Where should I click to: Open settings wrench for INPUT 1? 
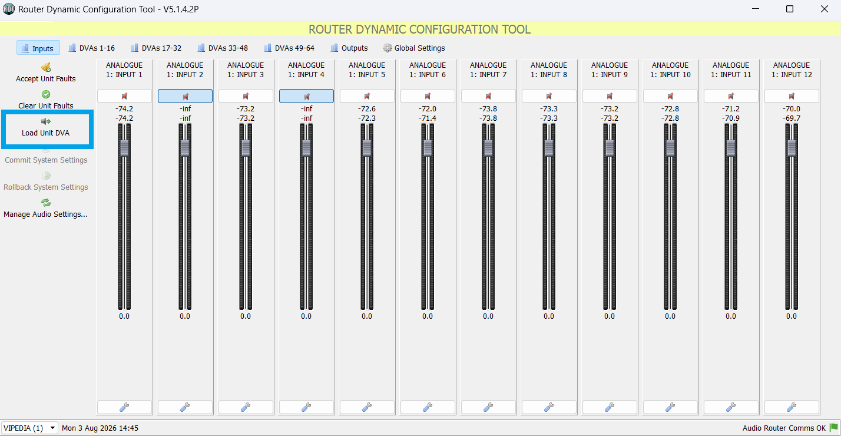pyautogui.click(x=124, y=407)
